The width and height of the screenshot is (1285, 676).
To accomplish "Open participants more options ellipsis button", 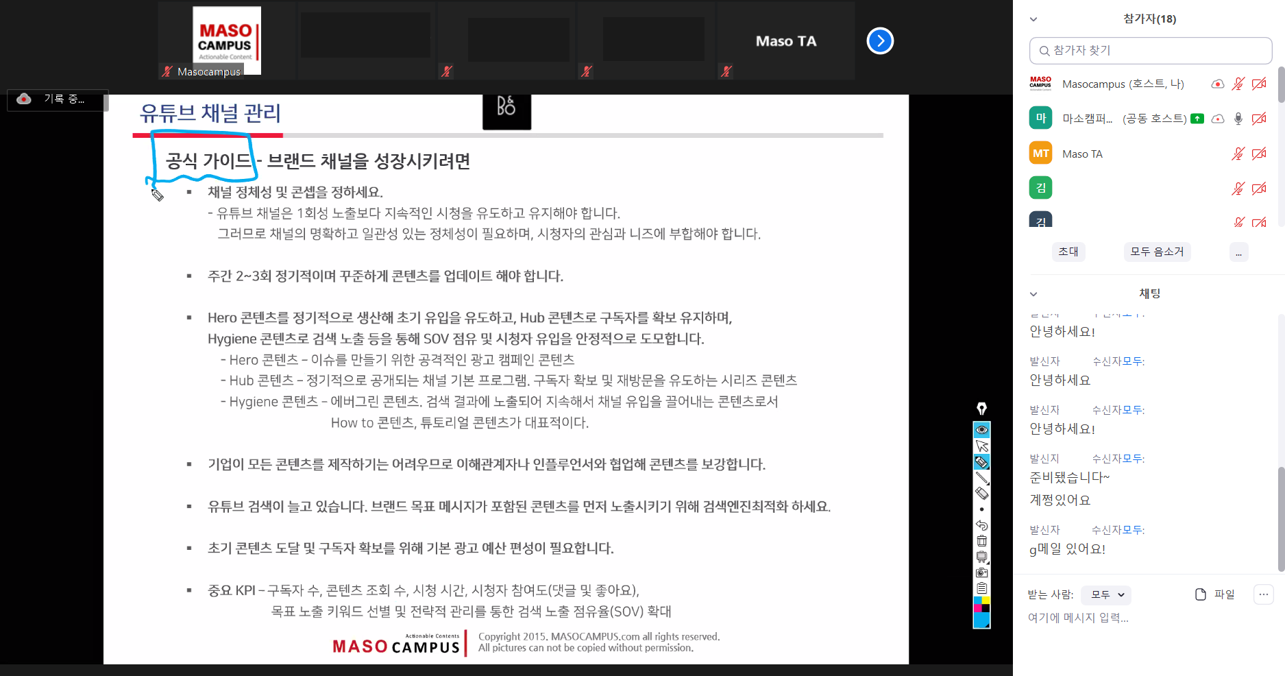I will [1238, 252].
